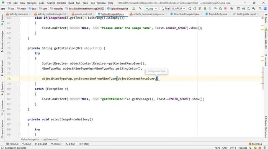Change the 4 spaces indent setting
Image resolution: width=268 pixels, height=150 pixels.
click(x=242, y=148)
